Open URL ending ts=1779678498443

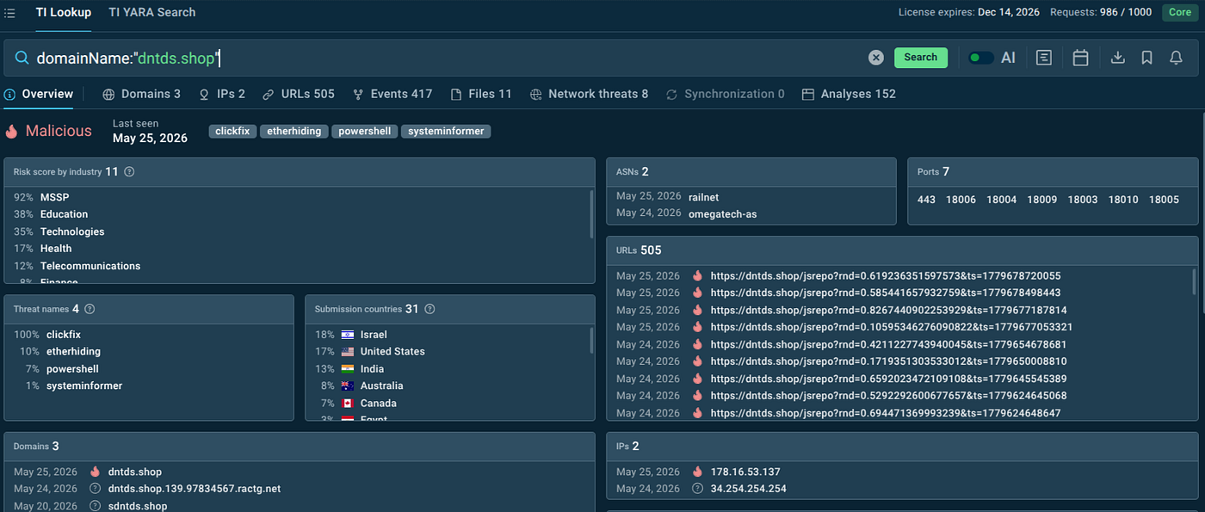(886, 293)
